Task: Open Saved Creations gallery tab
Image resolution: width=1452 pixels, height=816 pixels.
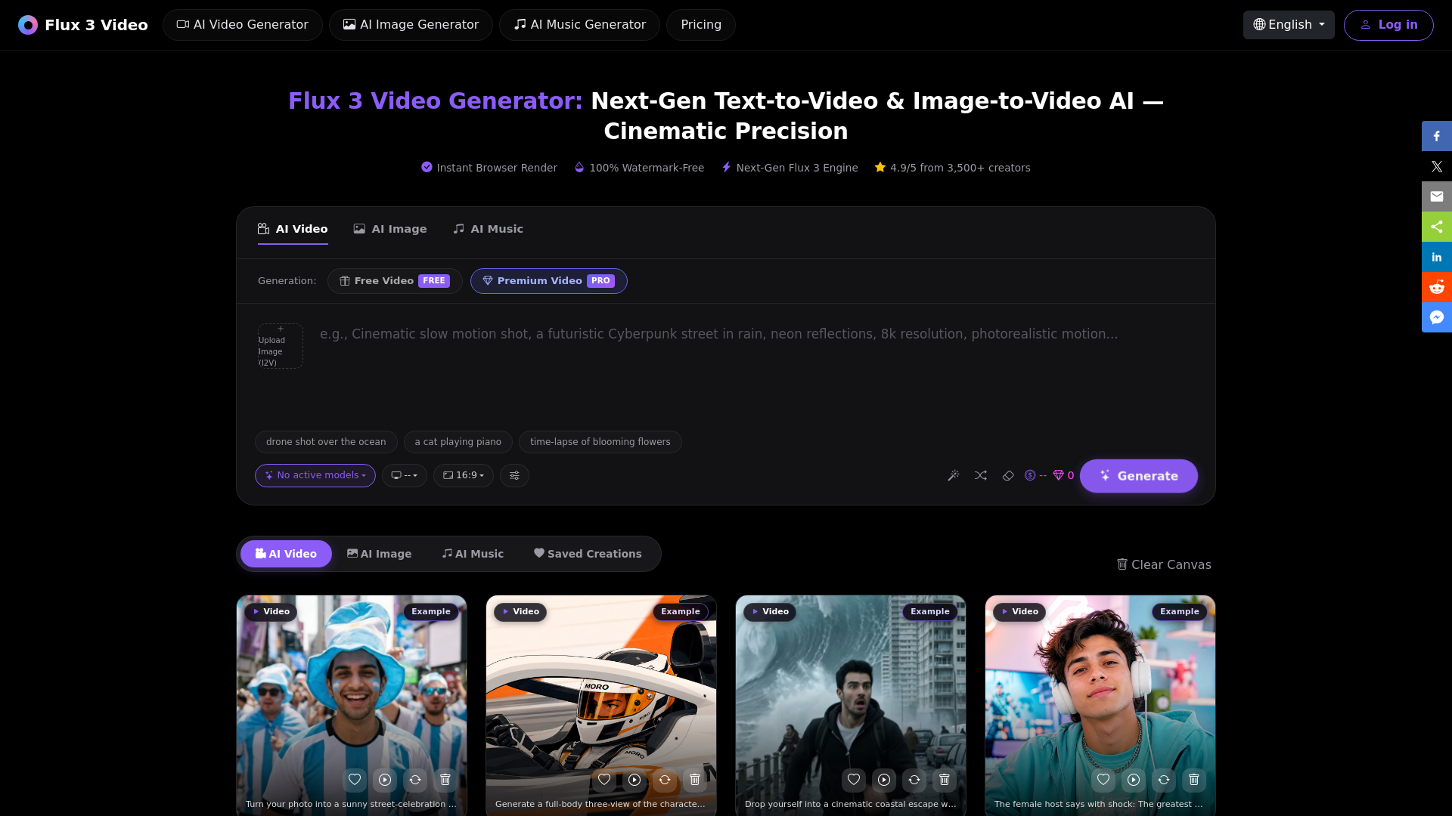Action: tap(588, 554)
